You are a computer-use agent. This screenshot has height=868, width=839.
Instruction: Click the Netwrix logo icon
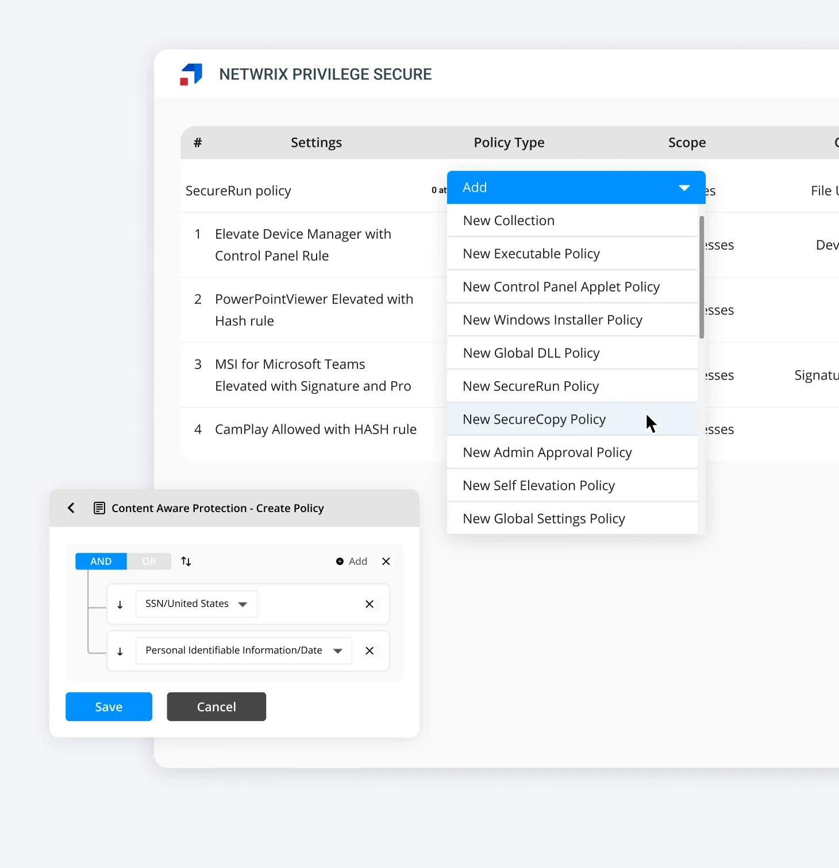(x=191, y=75)
